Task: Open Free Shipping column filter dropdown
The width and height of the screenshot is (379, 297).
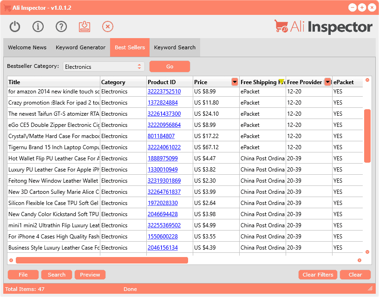Action: (281, 82)
